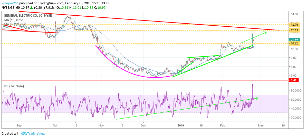
Task: Click the 'Nov' label on time axis
Action: (101, 125)
